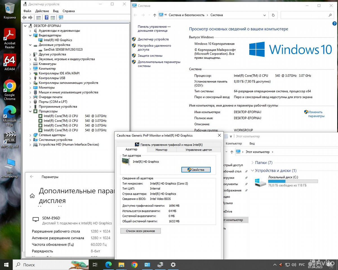The image size is (338, 270).
Task: Collapse the 'Процессоры' node
Action: coord(30,111)
